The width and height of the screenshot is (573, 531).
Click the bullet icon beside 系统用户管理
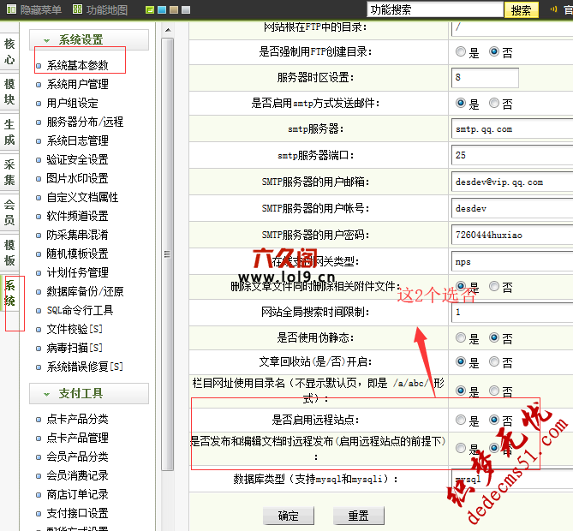pyautogui.click(x=39, y=85)
